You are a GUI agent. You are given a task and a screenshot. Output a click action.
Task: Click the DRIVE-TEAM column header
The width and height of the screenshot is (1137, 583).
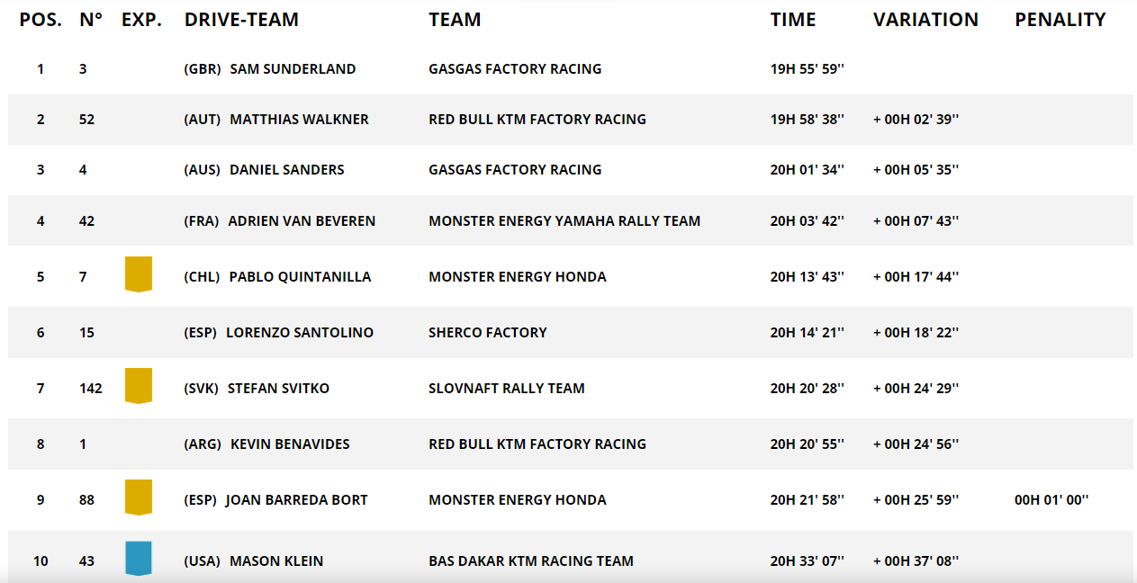[241, 20]
